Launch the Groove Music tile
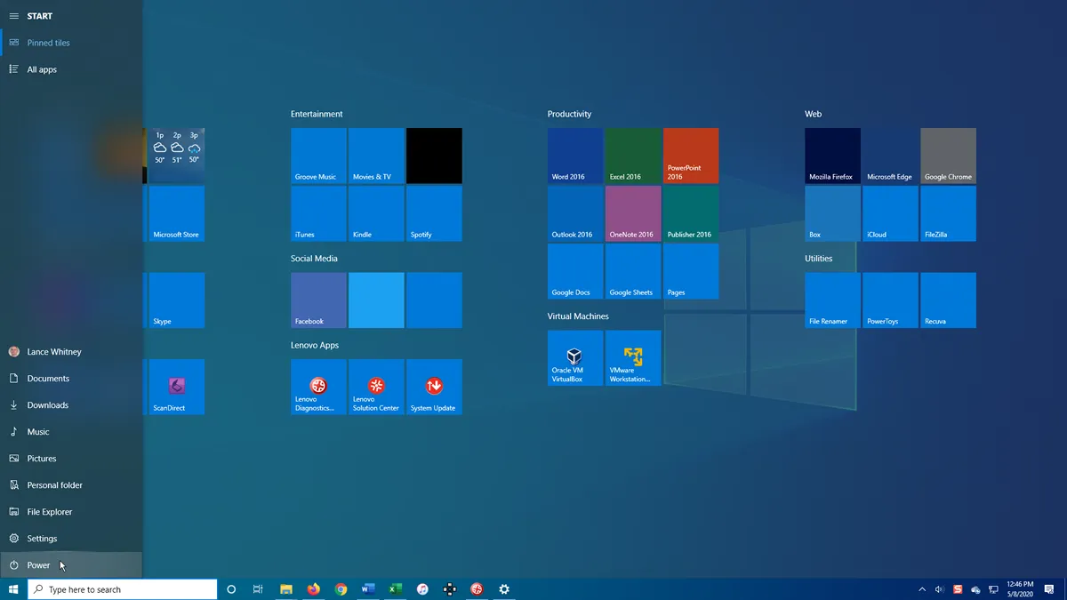The image size is (1067, 600). pos(318,156)
